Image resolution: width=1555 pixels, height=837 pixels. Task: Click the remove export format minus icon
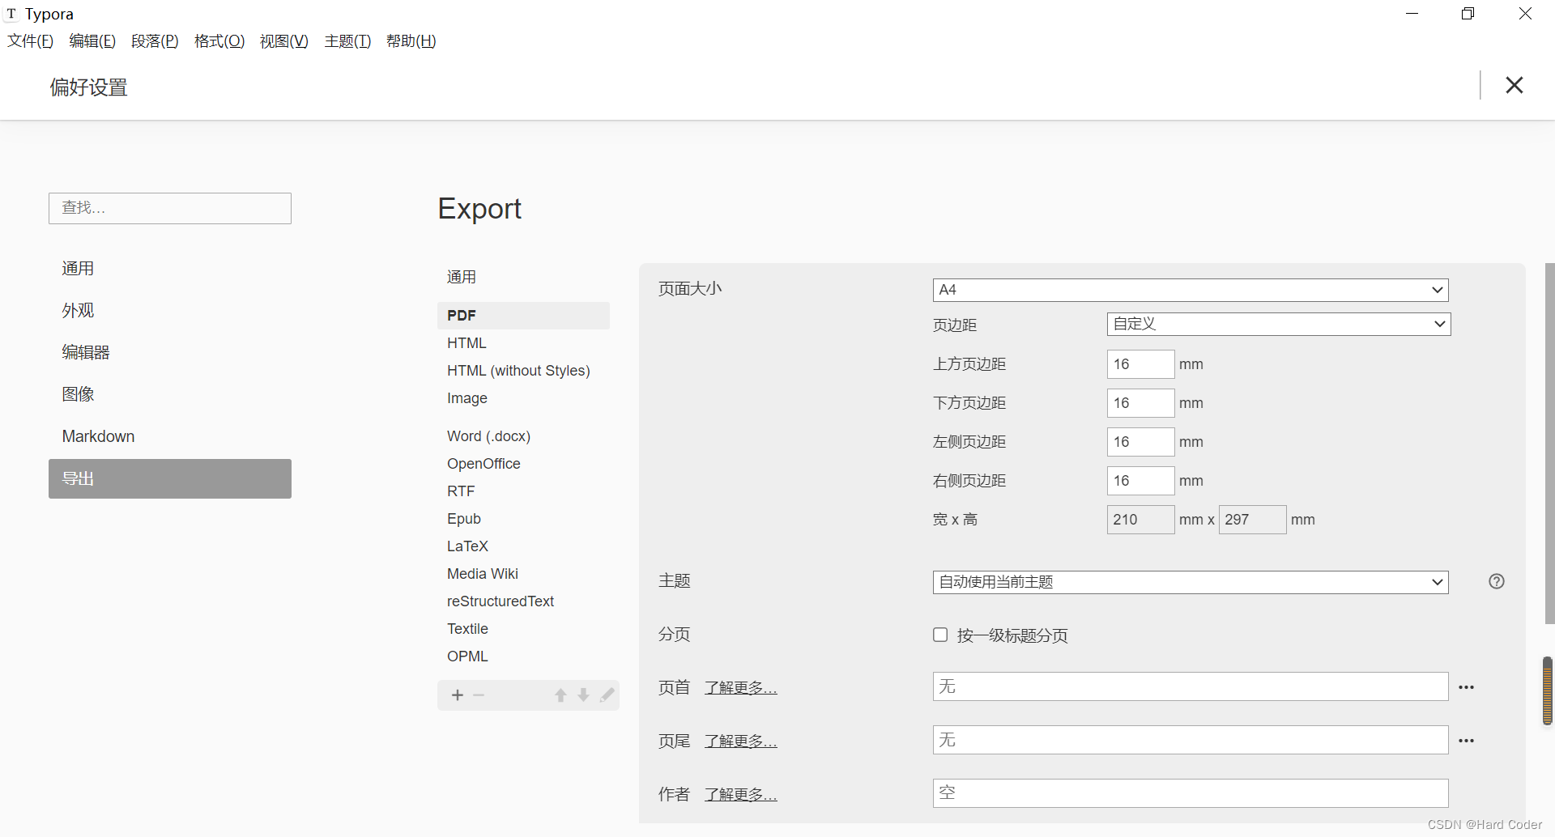pos(479,695)
